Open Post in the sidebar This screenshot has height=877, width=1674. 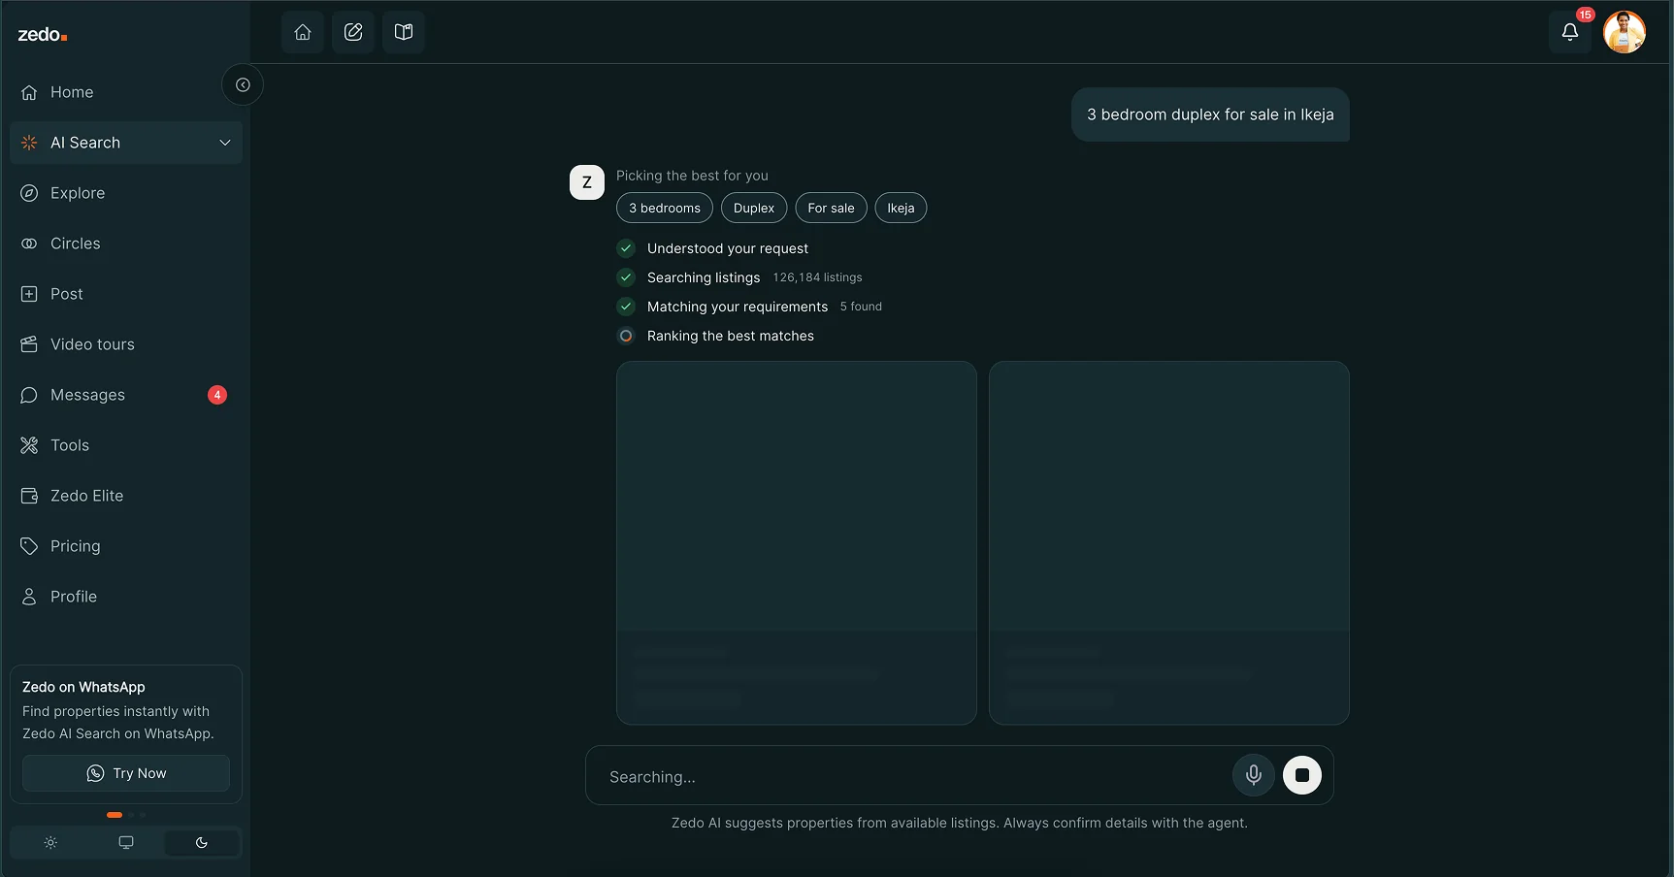click(x=126, y=294)
